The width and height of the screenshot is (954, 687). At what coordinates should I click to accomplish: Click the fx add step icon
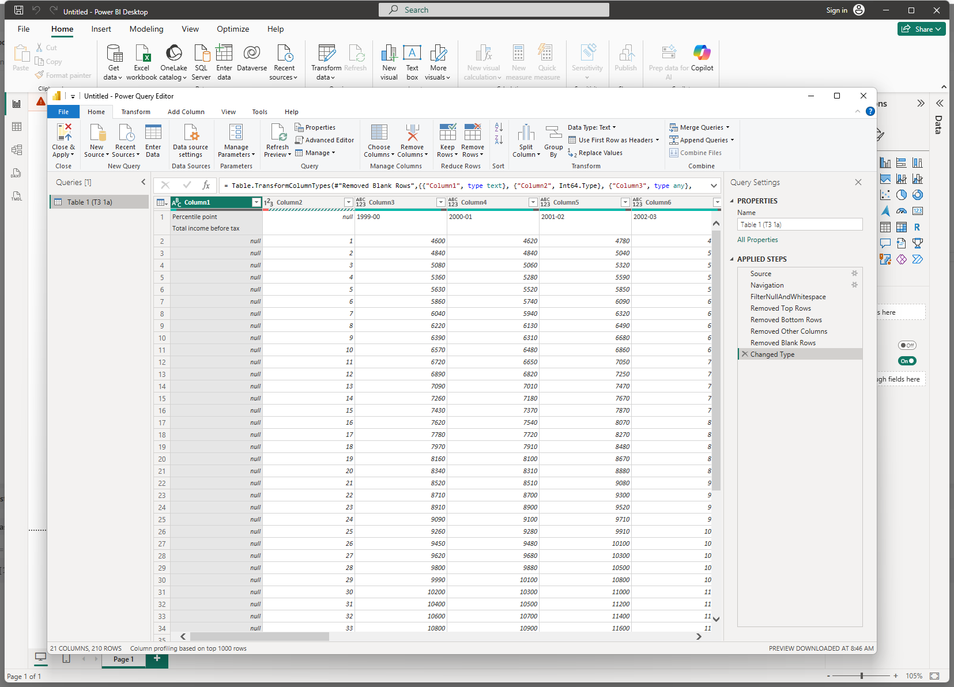click(206, 186)
